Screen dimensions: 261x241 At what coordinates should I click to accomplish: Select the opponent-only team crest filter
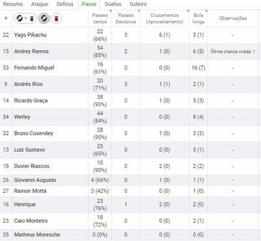pos(57,18)
